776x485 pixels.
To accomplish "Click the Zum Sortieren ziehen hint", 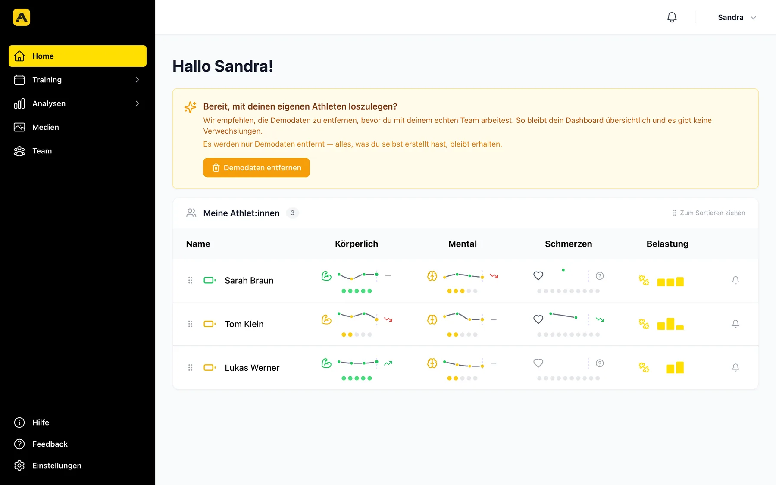I will (708, 213).
